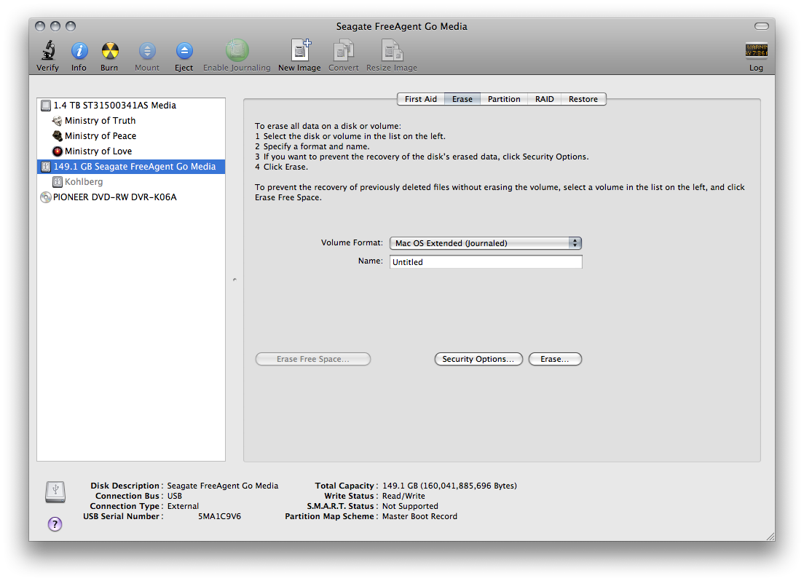Screen dimensions: 804x581
Task: Switch to the First Aid tab
Action: pyautogui.click(x=420, y=99)
